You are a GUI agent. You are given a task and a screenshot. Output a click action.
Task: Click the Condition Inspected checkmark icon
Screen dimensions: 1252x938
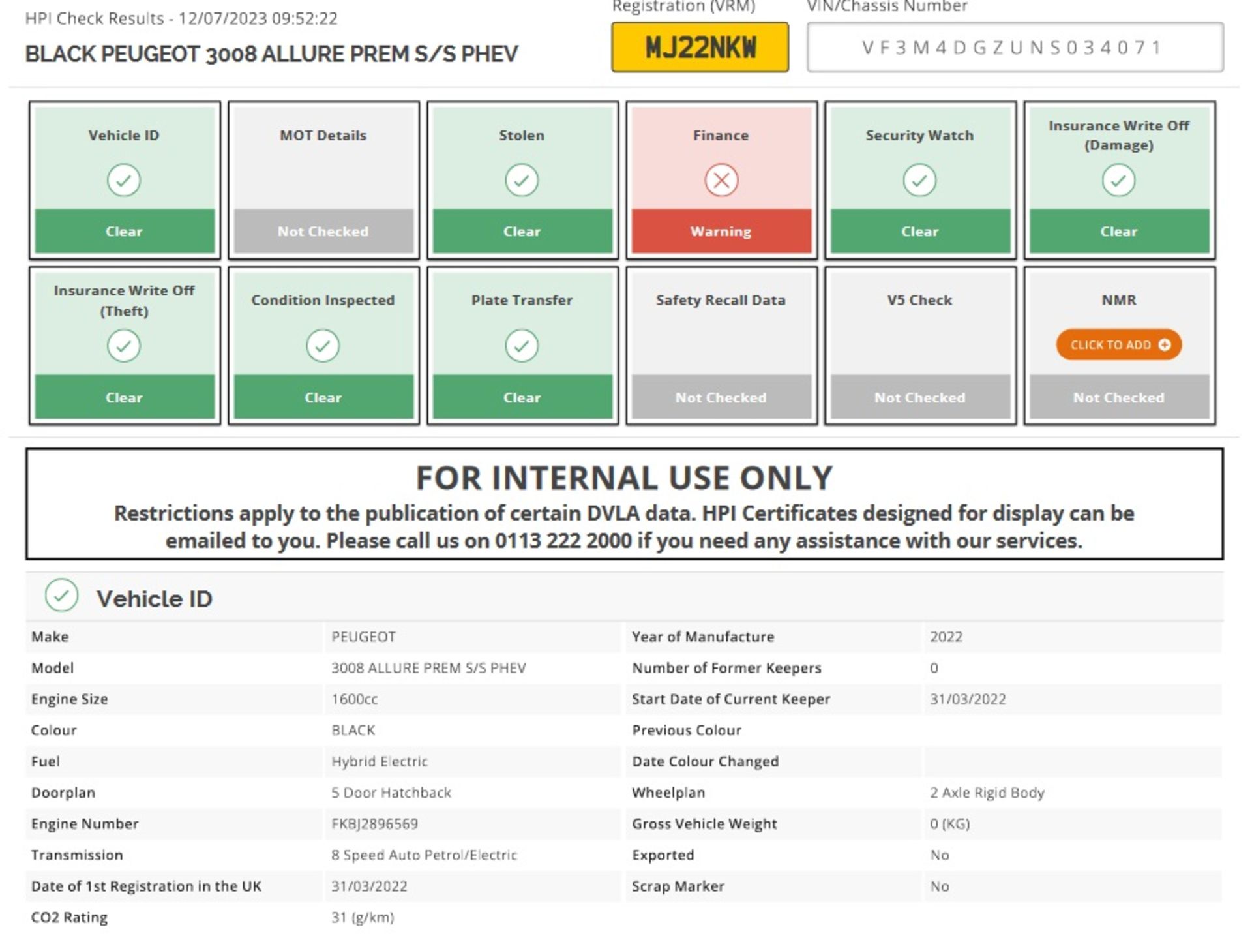[323, 345]
